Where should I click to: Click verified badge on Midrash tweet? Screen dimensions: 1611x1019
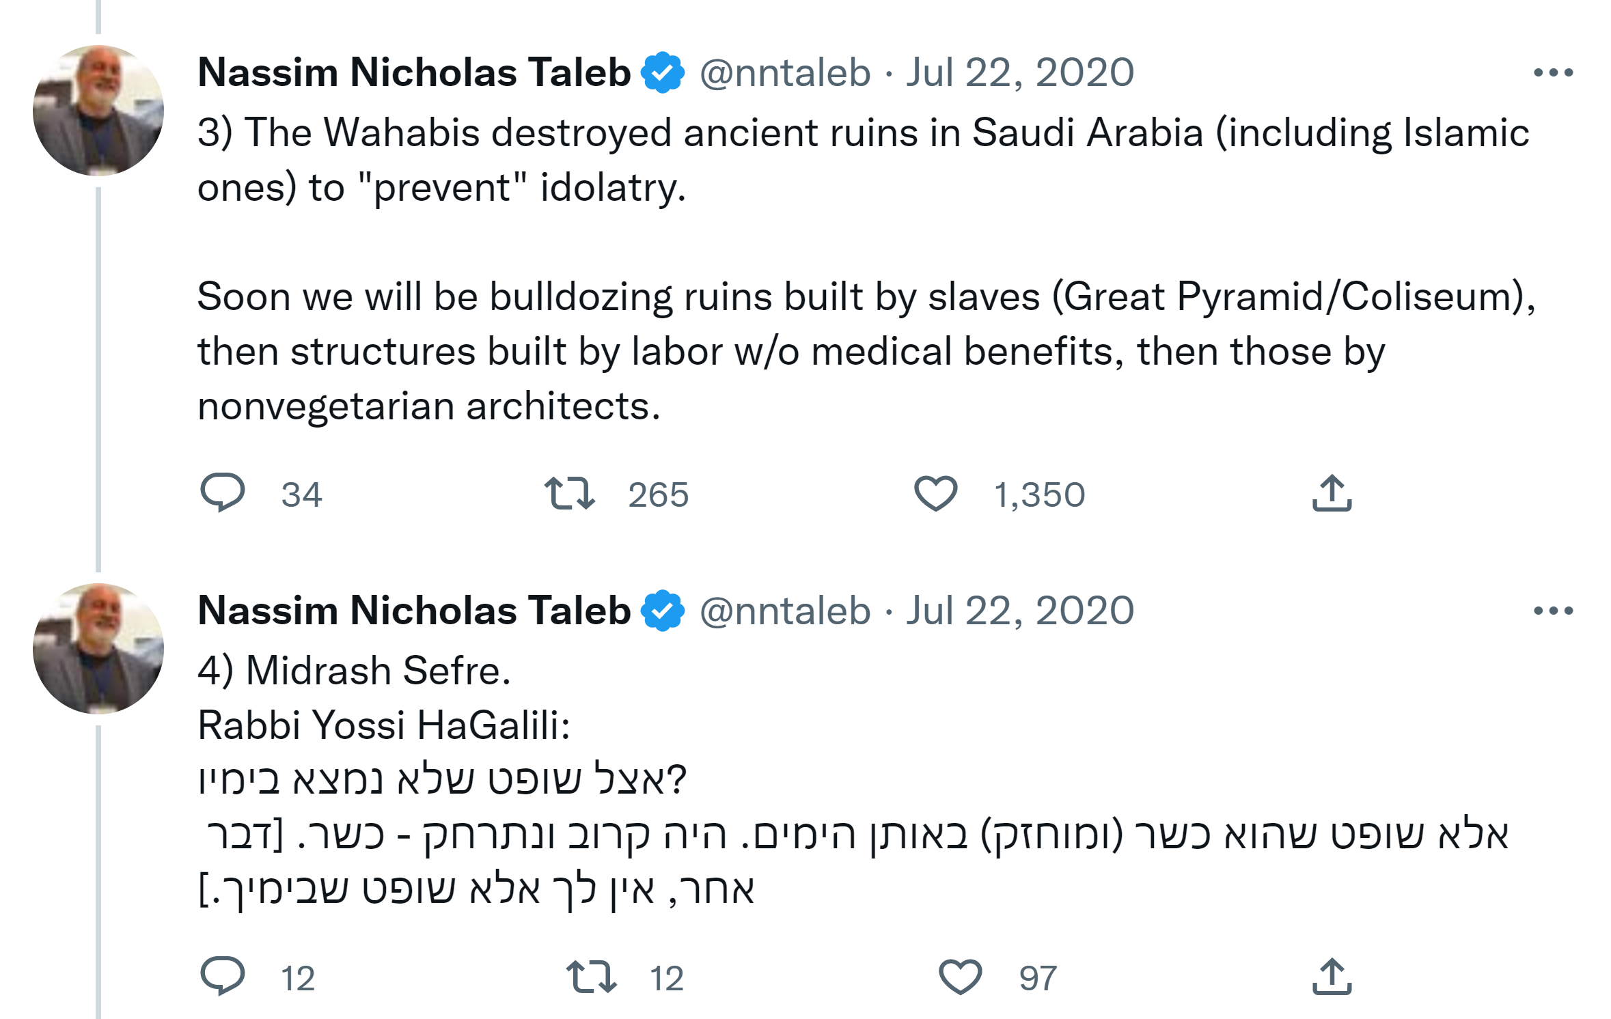(x=662, y=611)
